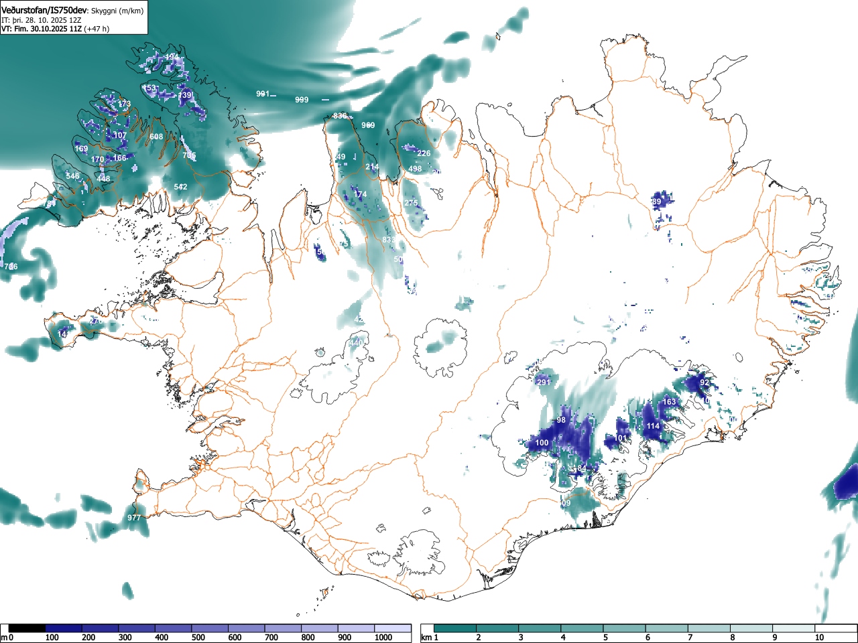858x643 pixels.
Task: Click the '10' tick label in the km legend
Action: click(x=819, y=638)
